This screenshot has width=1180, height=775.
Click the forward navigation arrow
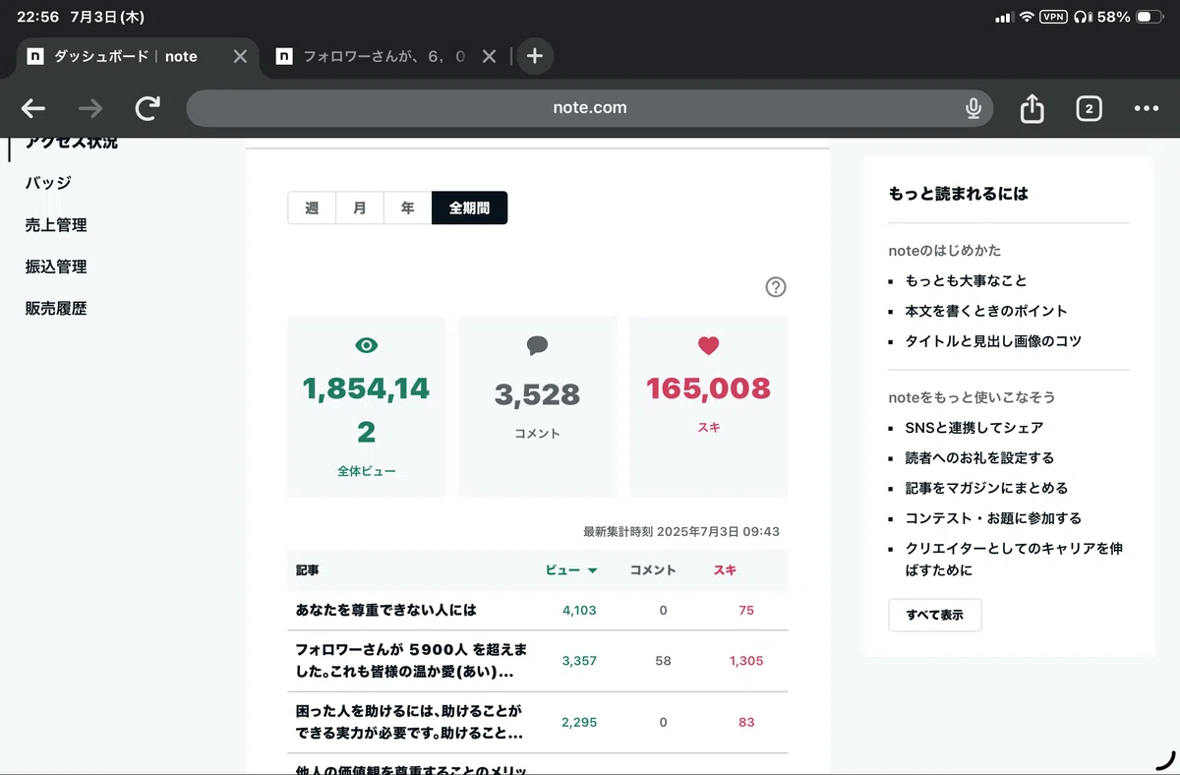[x=89, y=108]
